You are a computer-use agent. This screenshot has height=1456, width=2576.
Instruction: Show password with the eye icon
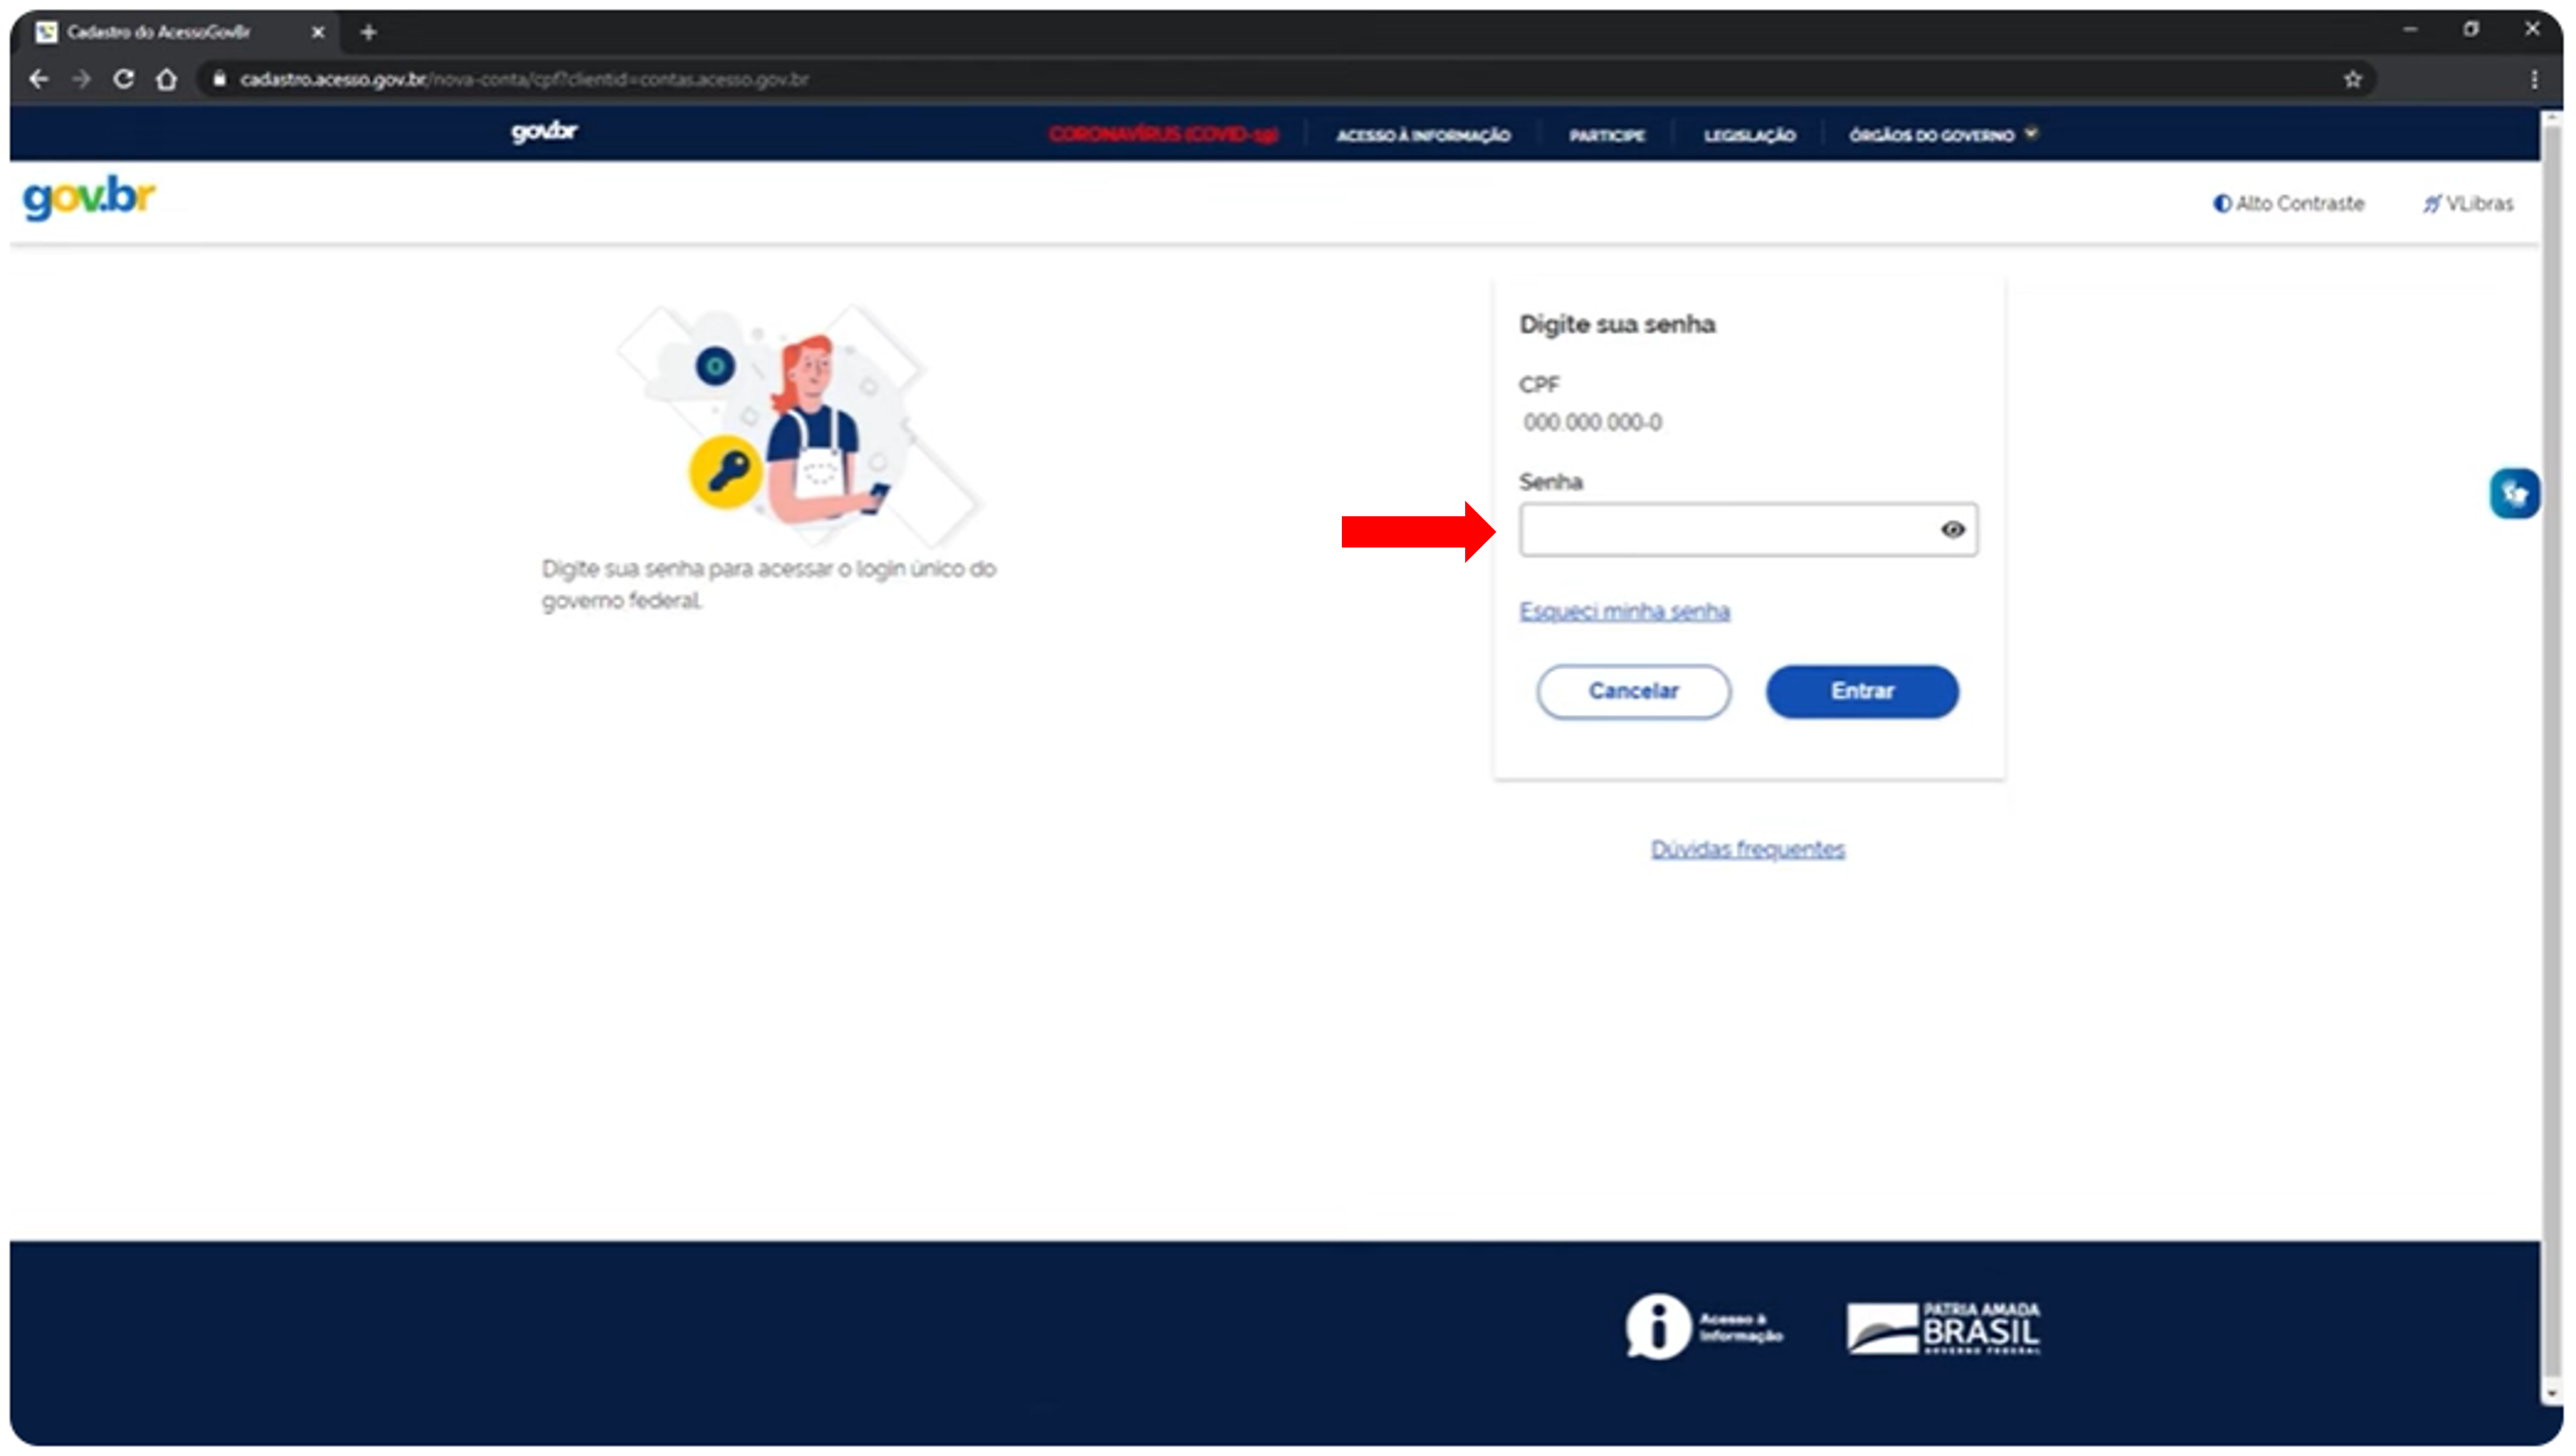(1952, 530)
